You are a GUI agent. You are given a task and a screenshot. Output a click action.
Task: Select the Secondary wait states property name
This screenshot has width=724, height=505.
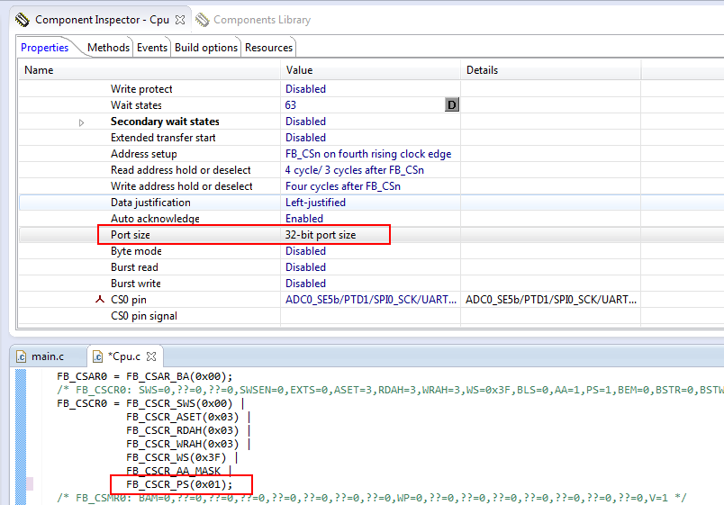[x=165, y=122]
